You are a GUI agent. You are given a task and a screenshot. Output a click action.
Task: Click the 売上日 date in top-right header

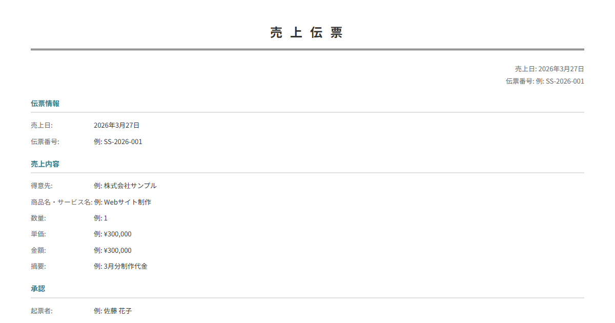549,69
